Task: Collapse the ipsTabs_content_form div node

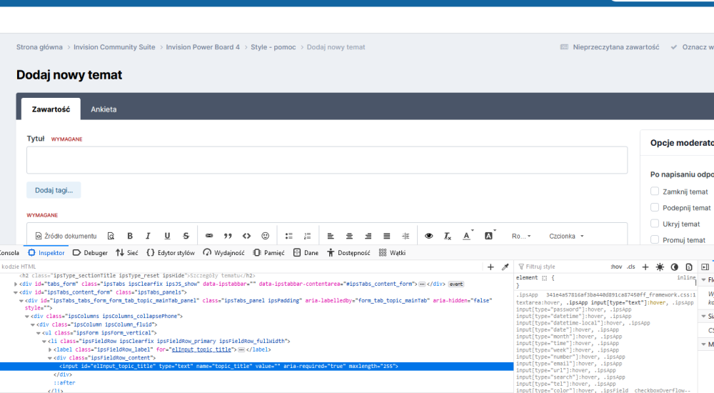Action: [16, 292]
